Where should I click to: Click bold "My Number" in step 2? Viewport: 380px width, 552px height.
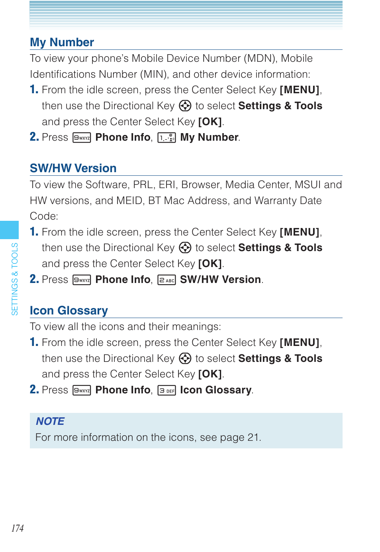point(209,138)
